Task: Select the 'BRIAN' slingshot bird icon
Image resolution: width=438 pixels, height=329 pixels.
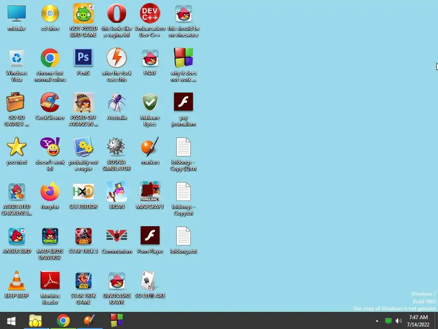Action: [117, 191]
